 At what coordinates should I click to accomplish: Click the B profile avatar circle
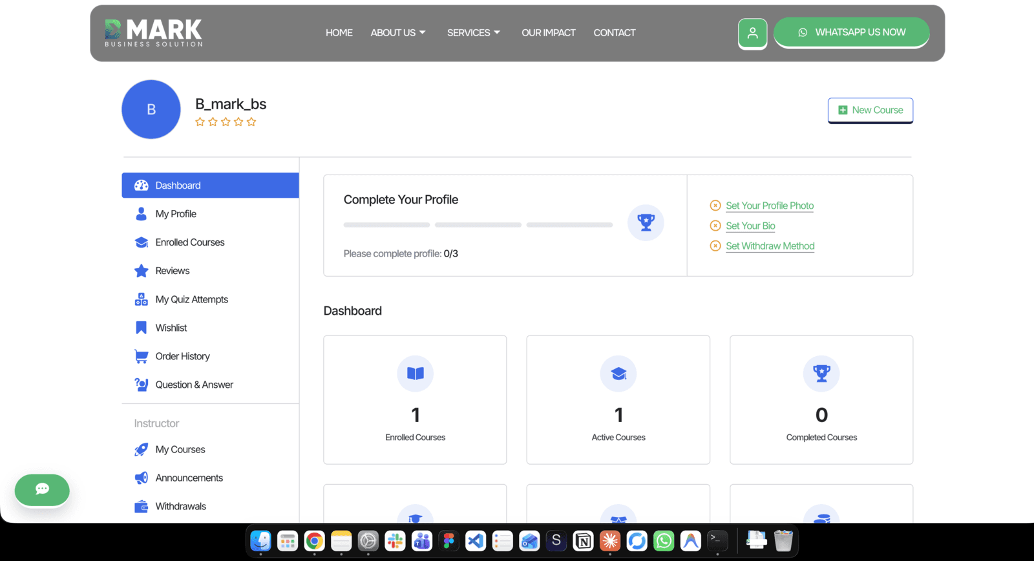(x=151, y=109)
